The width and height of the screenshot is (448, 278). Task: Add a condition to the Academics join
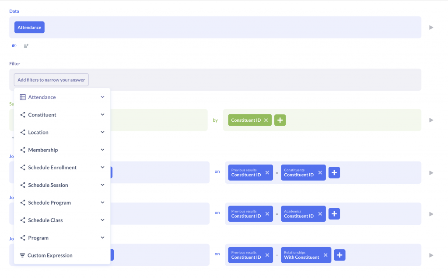[x=334, y=214]
